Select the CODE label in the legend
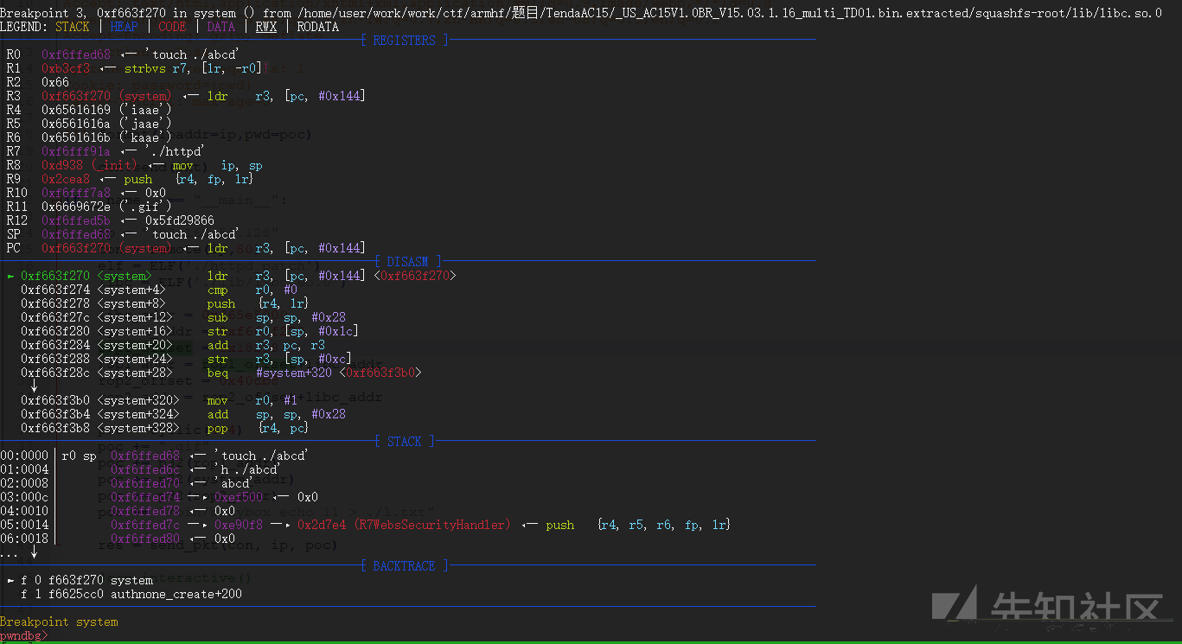This screenshot has width=1182, height=644. click(172, 26)
